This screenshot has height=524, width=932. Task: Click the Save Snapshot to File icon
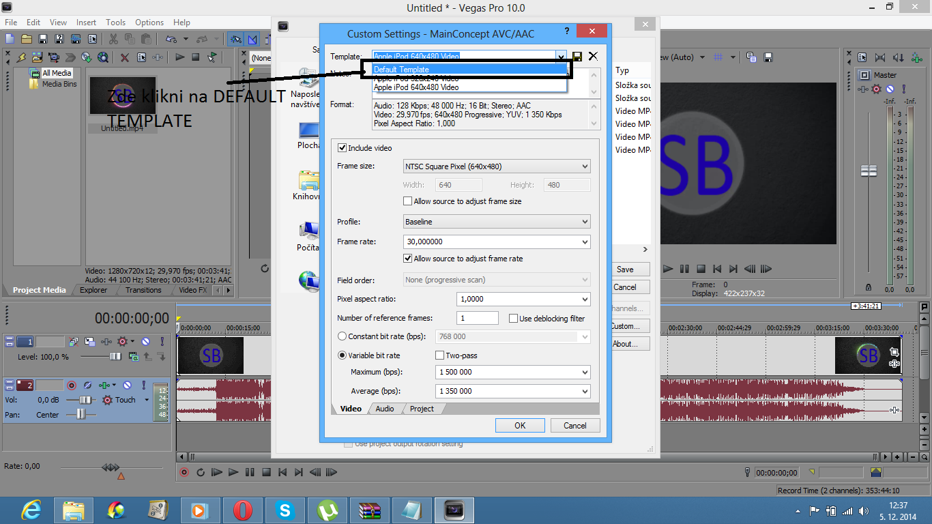click(x=768, y=57)
